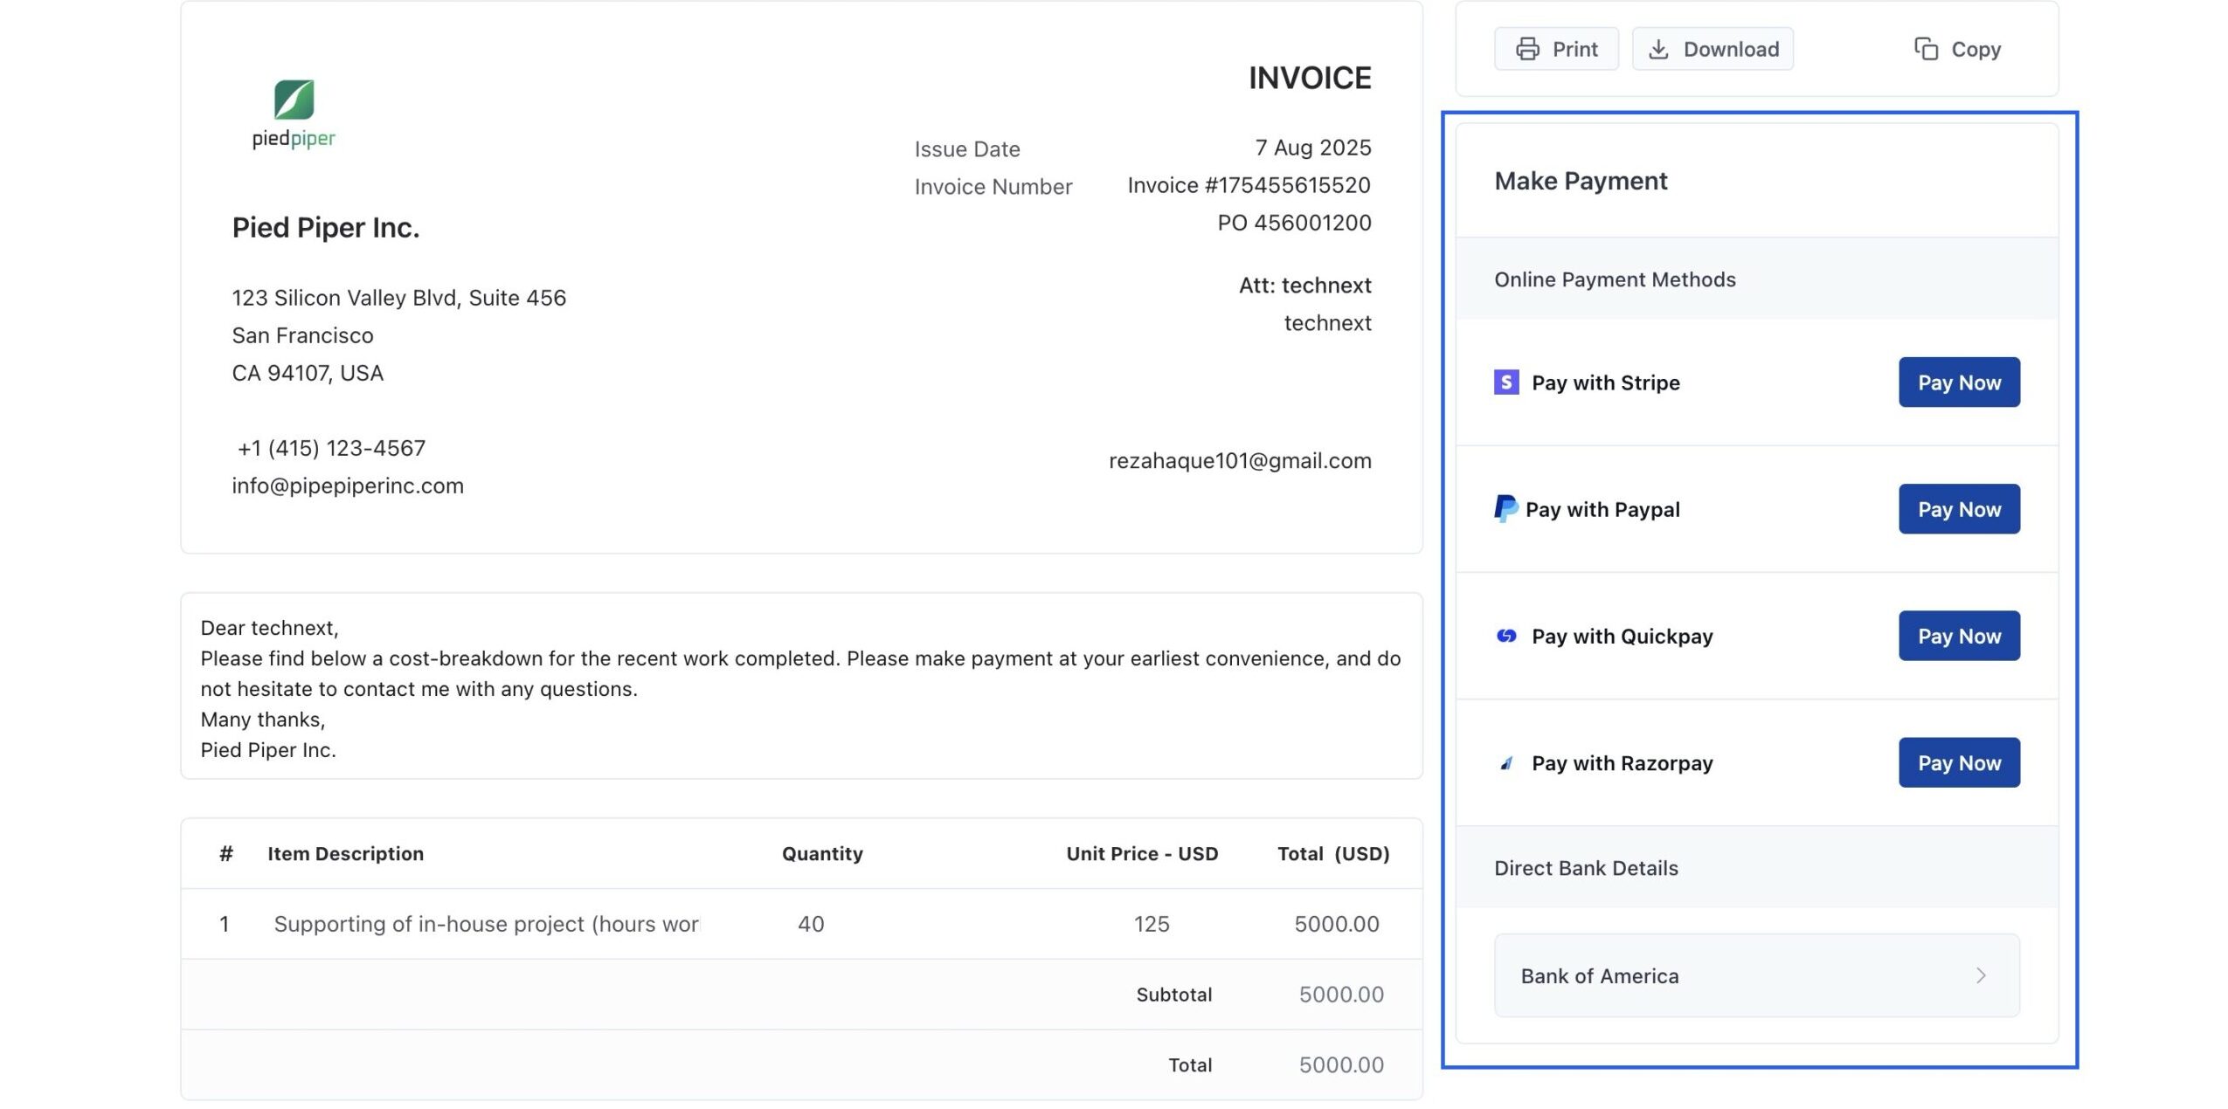The height and width of the screenshot is (1109, 2228).
Task: Click the Pied Piper Inc. company name heading
Action: pos(325,227)
